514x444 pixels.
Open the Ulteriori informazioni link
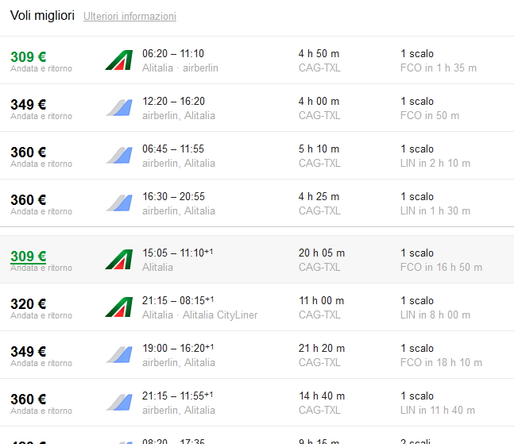129,16
